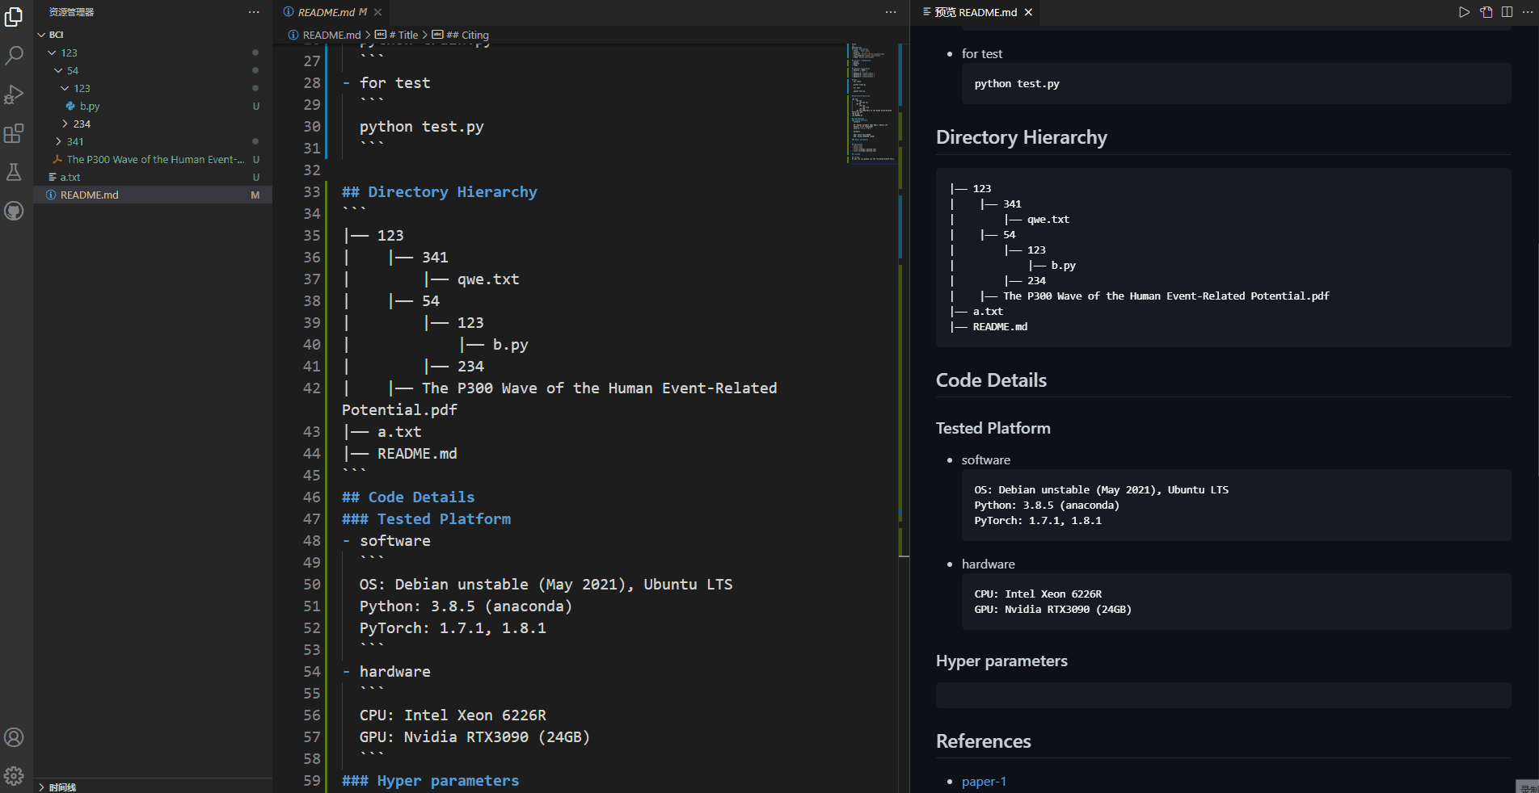Select README.md in the explorer
Screen dimensions: 1539x793
(x=89, y=195)
